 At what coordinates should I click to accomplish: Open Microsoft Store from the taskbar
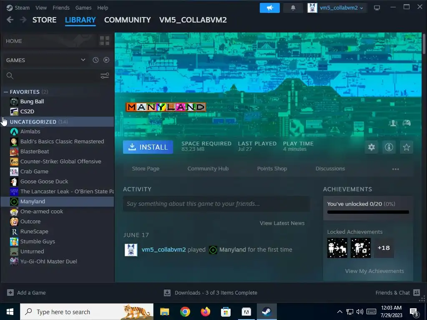pos(226,312)
